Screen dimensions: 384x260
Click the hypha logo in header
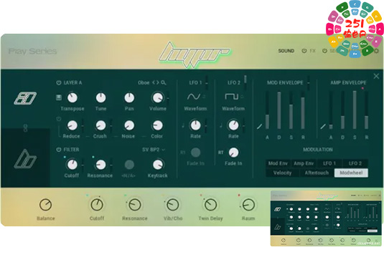(x=195, y=54)
